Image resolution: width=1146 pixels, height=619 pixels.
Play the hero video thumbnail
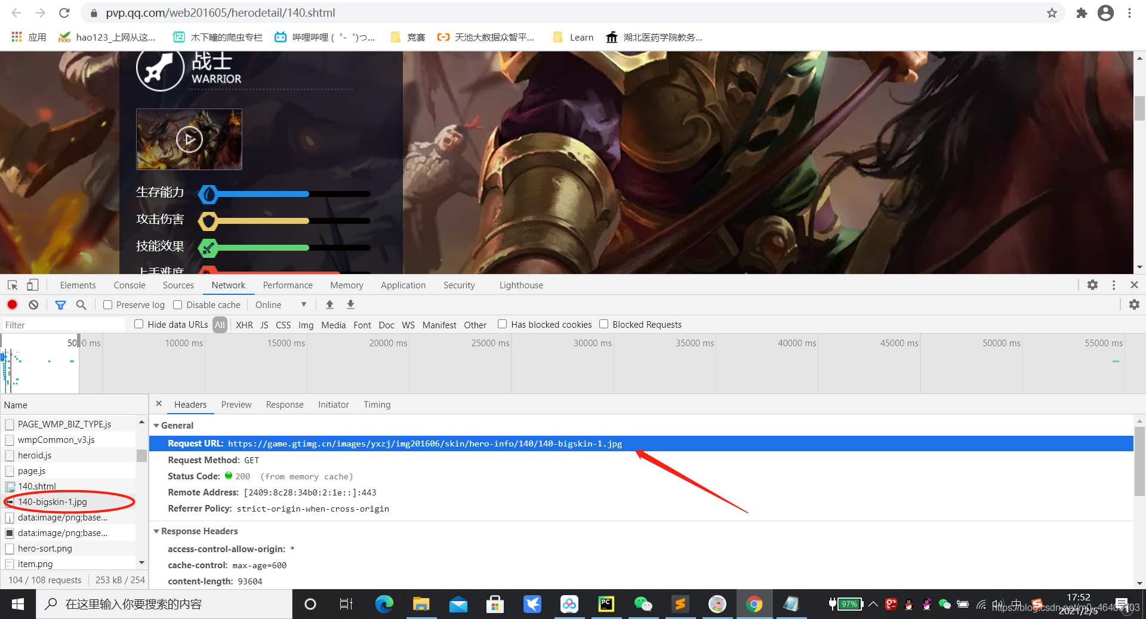pyautogui.click(x=189, y=140)
